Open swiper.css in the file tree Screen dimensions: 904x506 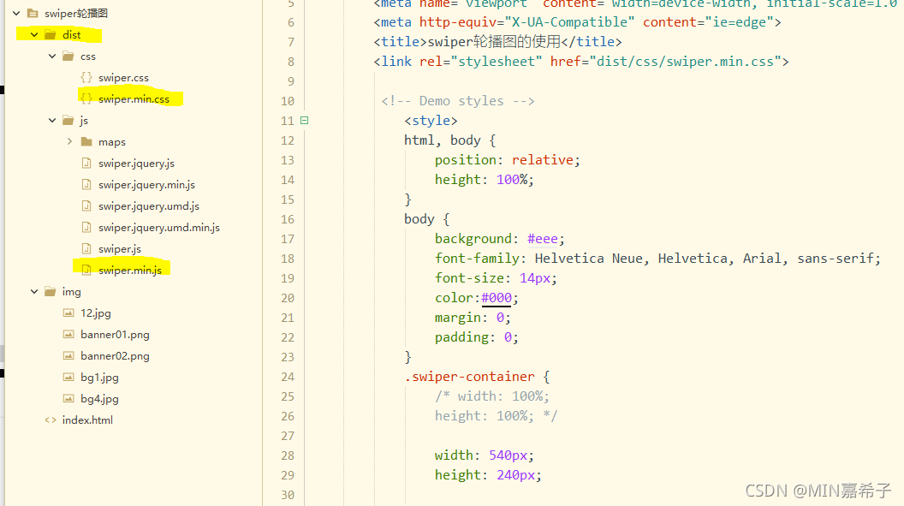pyautogui.click(x=123, y=77)
